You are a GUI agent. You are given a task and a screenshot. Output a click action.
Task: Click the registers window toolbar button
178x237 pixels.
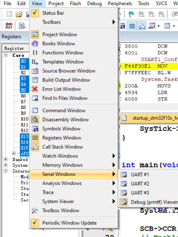click(132, 26)
